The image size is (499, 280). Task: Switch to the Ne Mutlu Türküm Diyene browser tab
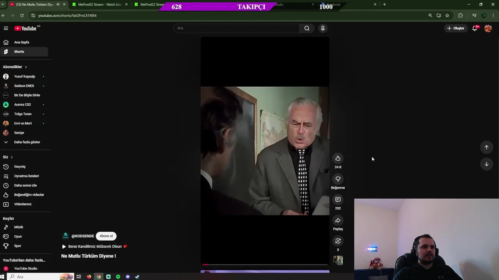[35, 4]
